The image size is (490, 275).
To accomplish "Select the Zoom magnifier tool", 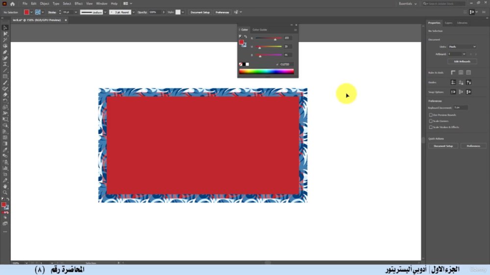I will pyautogui.click(x=5, y=193).
